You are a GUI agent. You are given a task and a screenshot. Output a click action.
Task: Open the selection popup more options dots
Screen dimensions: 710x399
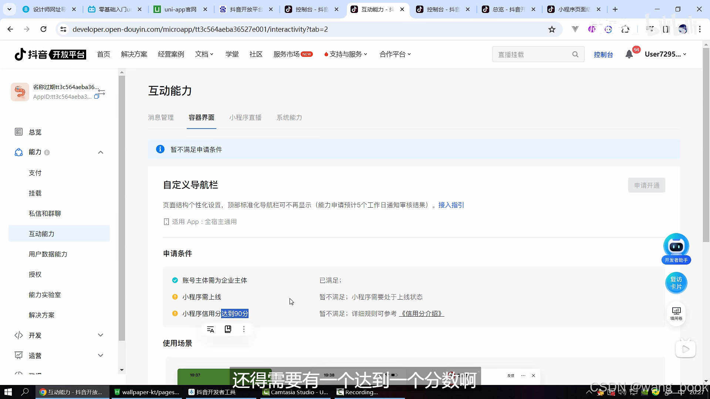(244, 329)
